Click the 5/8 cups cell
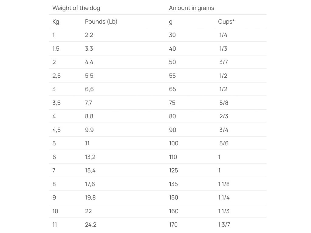 tap(224, 103)
